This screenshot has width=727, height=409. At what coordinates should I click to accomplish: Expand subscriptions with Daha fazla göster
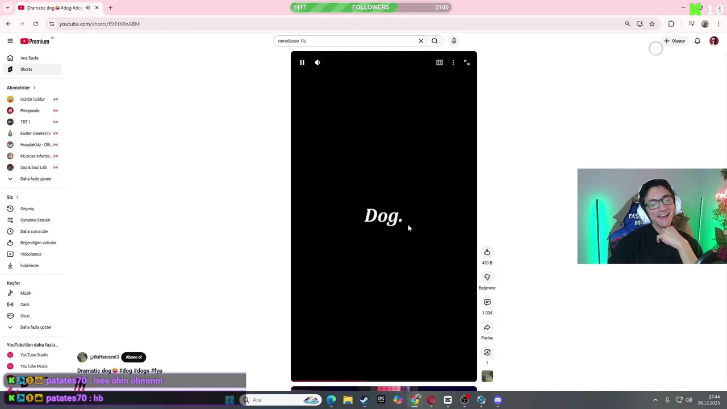[32, 179]
